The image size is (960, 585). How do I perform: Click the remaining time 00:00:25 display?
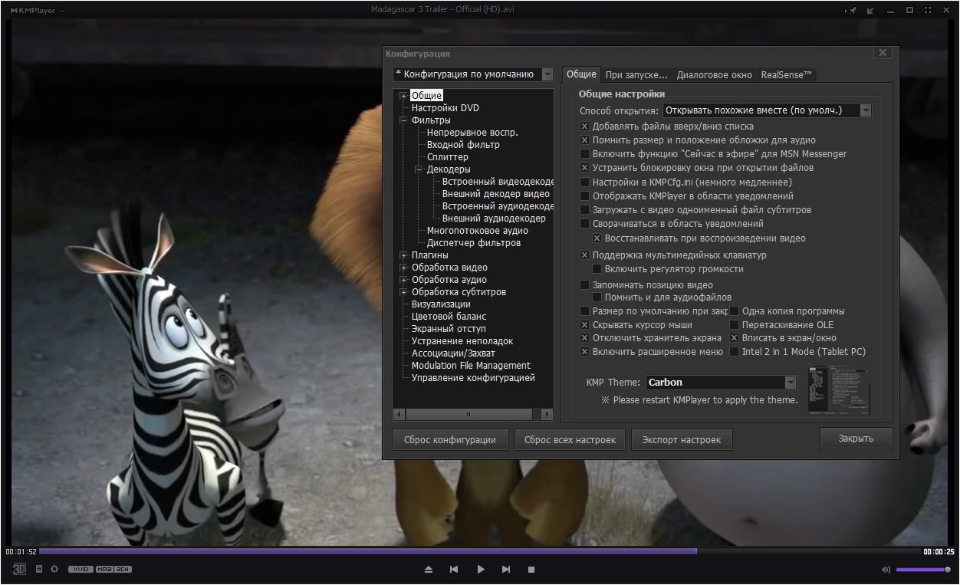[x=939, y=551]
